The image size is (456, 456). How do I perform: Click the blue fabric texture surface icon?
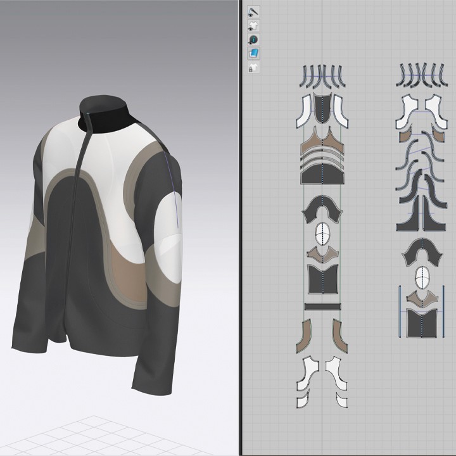click(253, 53)
